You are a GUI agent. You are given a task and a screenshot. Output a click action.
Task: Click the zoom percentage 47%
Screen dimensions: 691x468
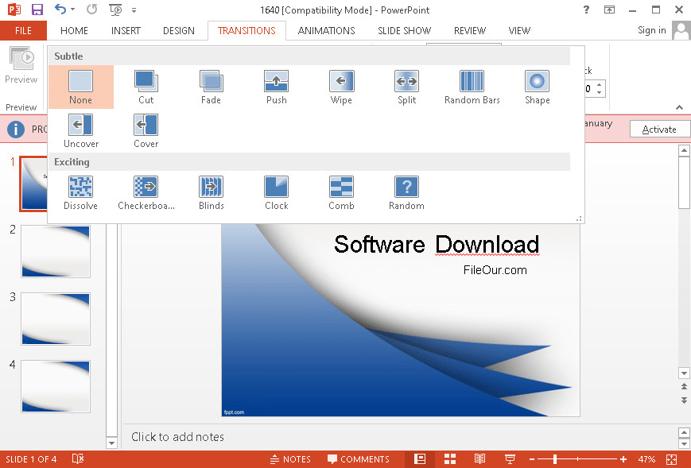[x=646, y=459]
